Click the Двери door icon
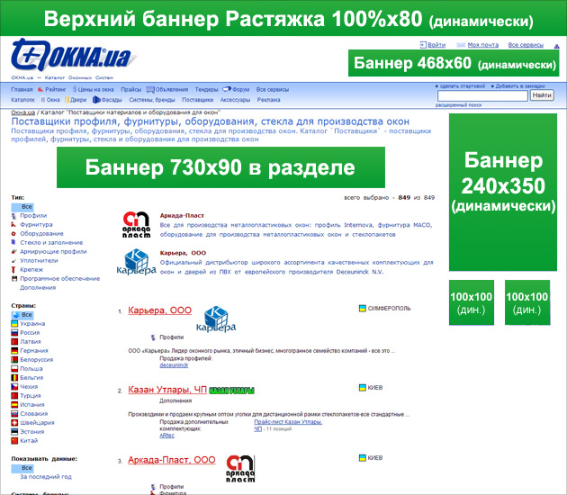Image resolution: width=567 pixels, height=495 pixels. pos(67,99)
